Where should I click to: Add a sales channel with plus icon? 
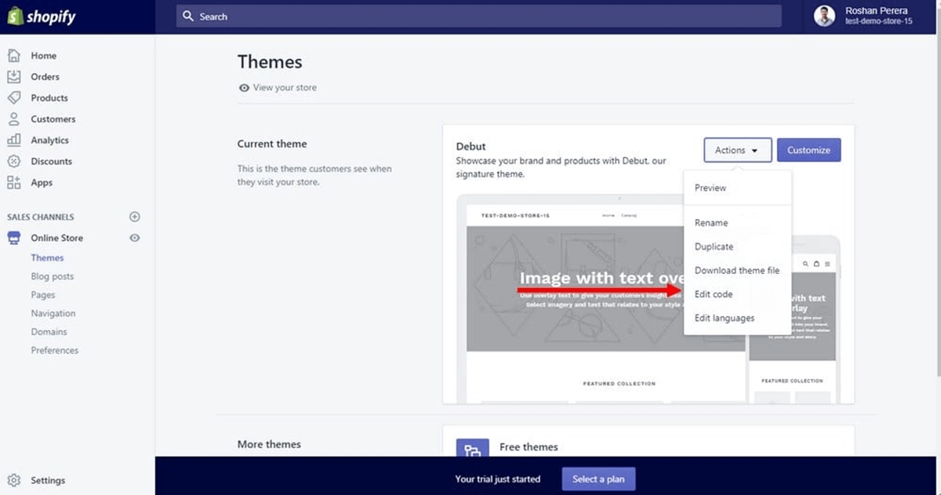134,217
